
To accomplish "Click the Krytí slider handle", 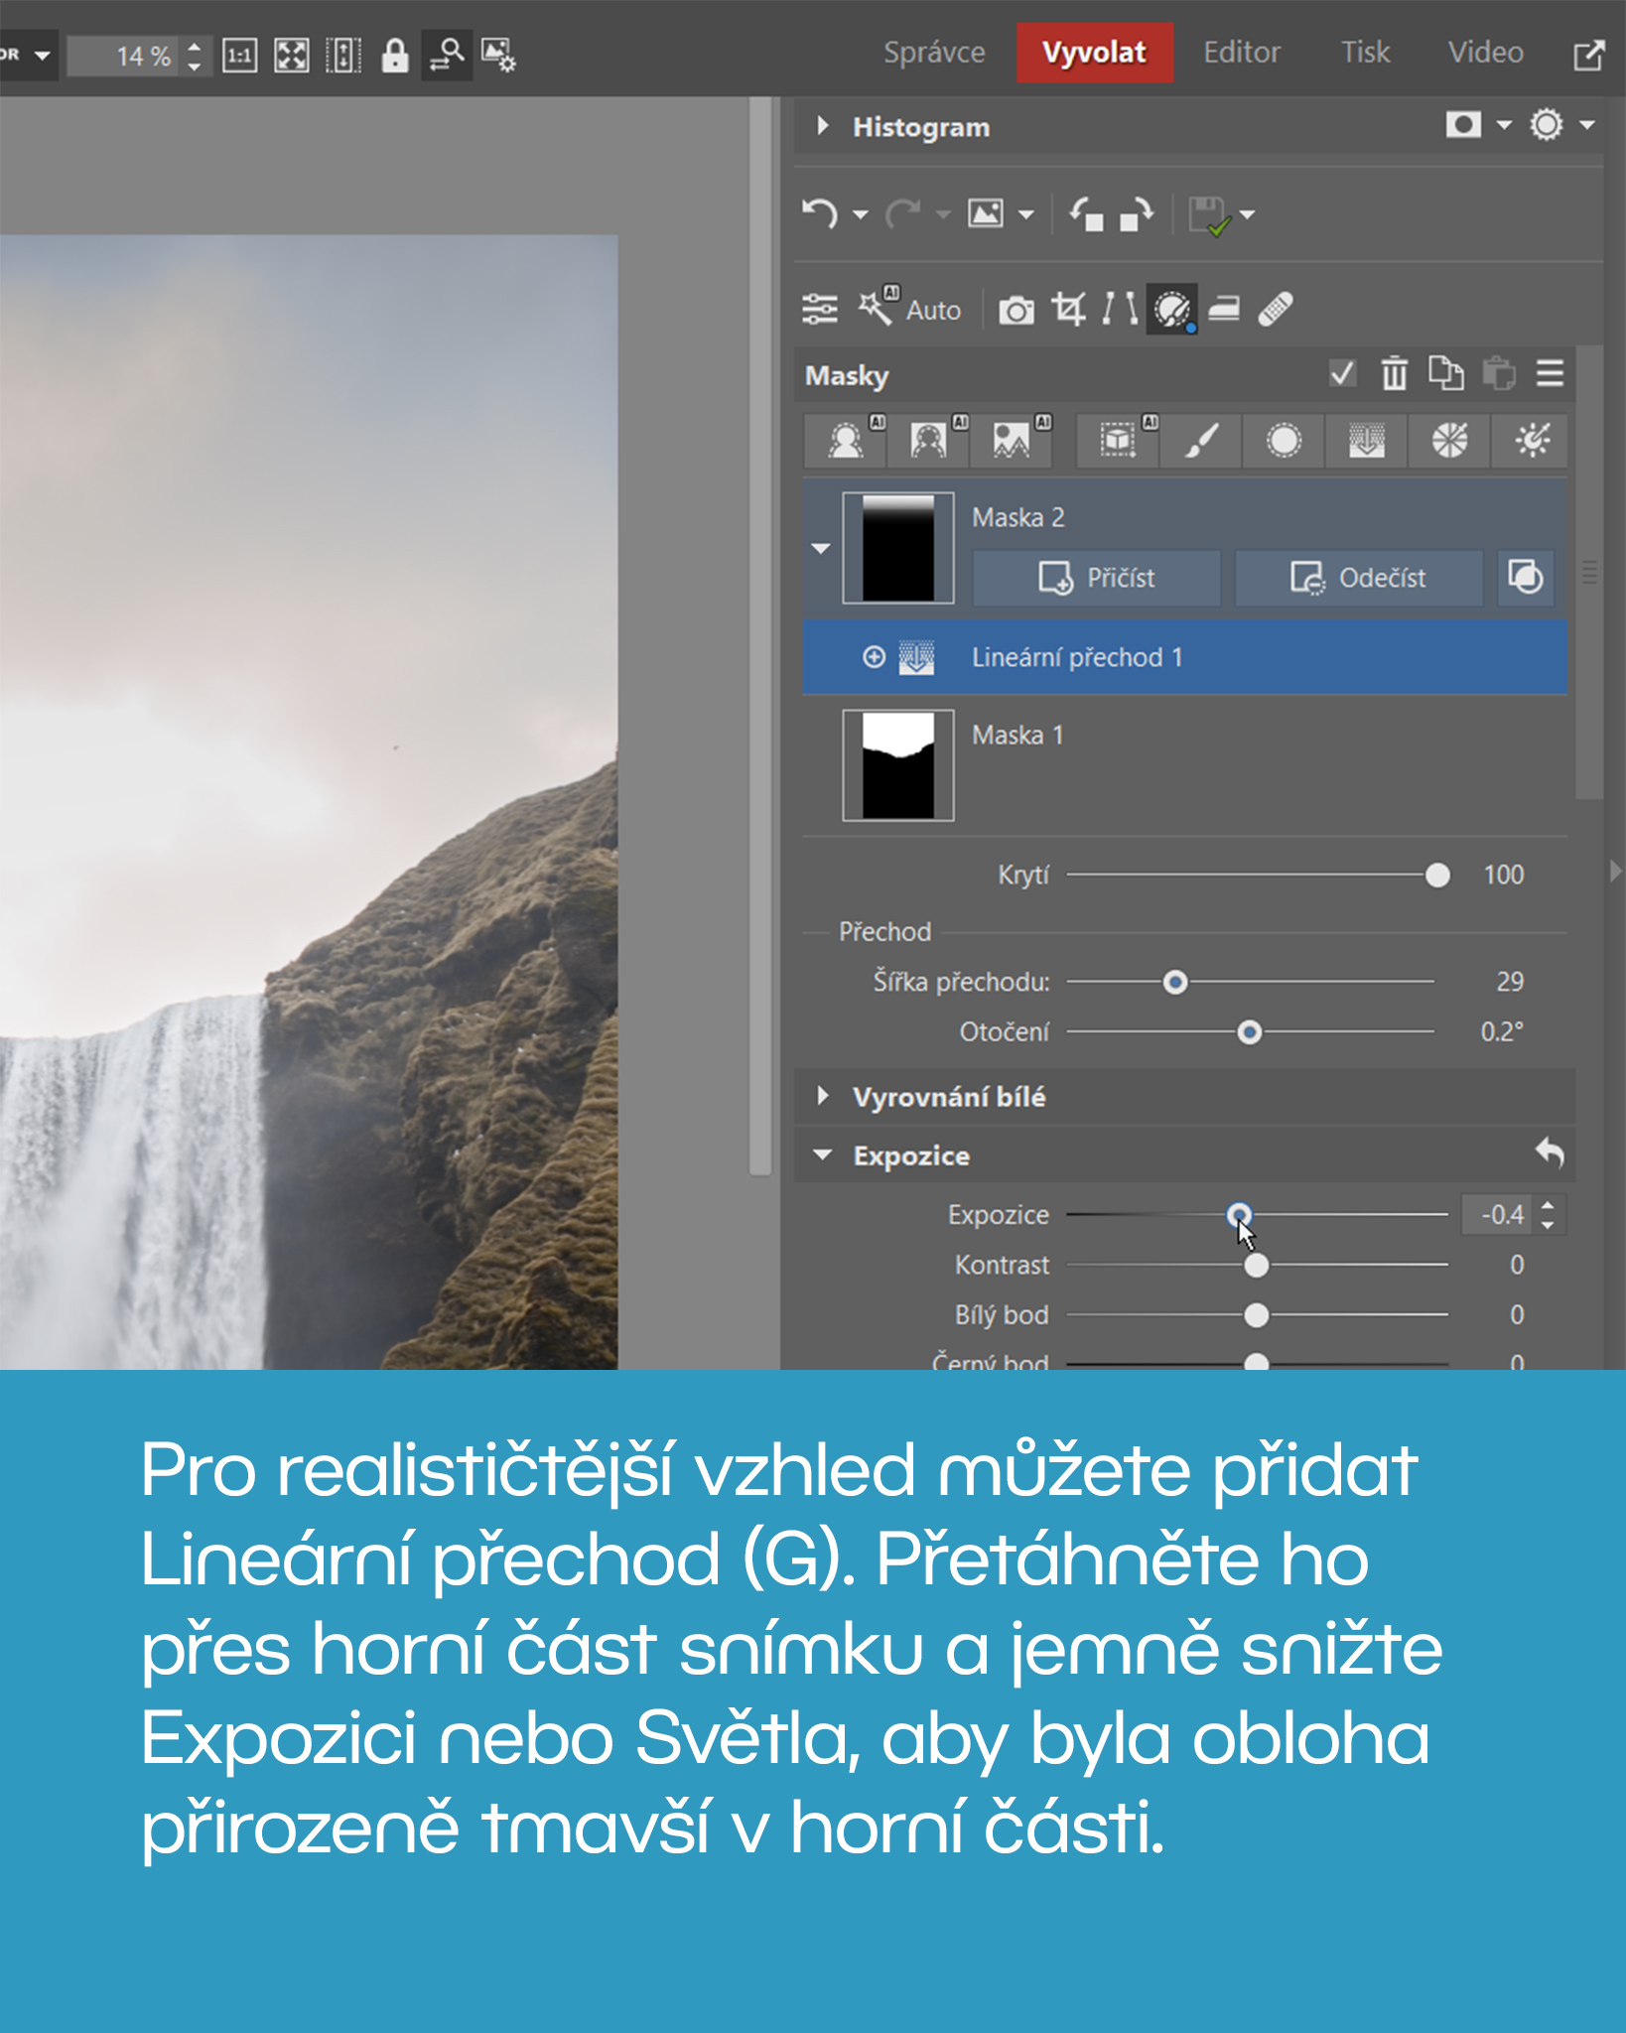I will click(1436, 875).
